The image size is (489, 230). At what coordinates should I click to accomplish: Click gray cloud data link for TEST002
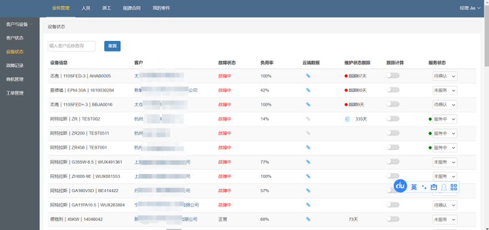click(x=308, y=119)
